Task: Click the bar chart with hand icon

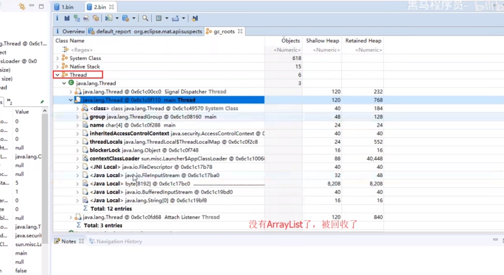Action: tap(194, 19)
